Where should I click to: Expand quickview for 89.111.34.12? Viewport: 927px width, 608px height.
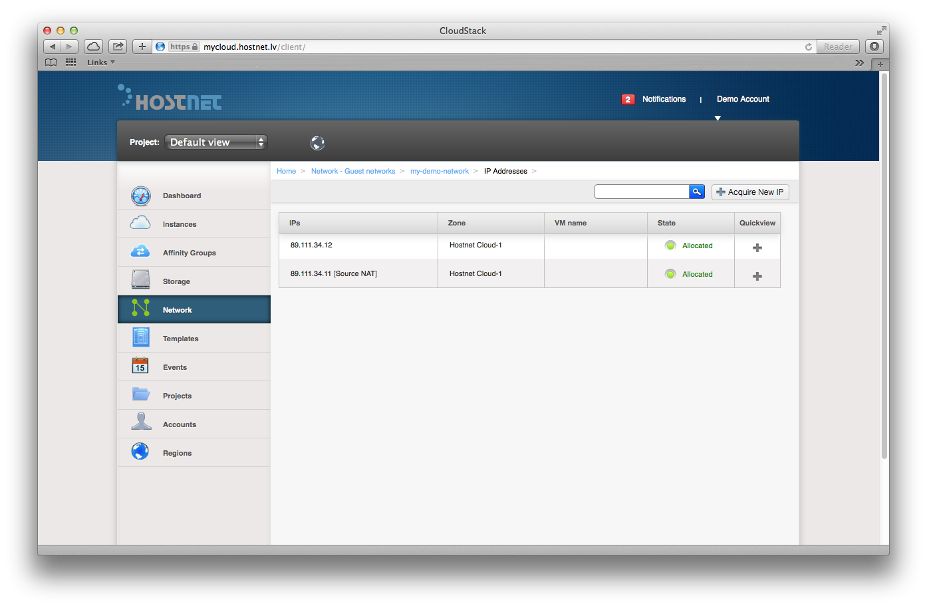coord(757,247)
